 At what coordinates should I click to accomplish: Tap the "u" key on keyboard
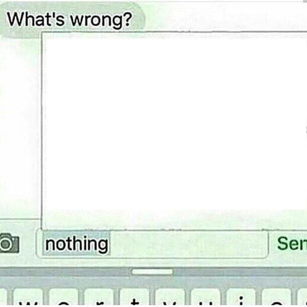(x=205, y=297)
